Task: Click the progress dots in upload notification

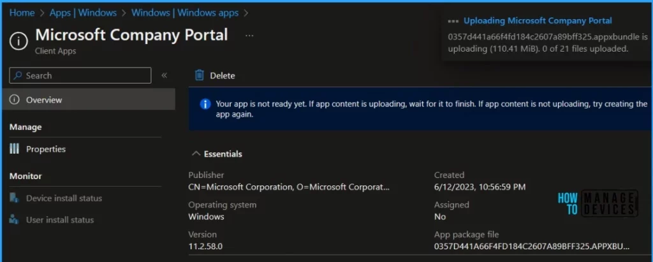Action: coord(453,21)
